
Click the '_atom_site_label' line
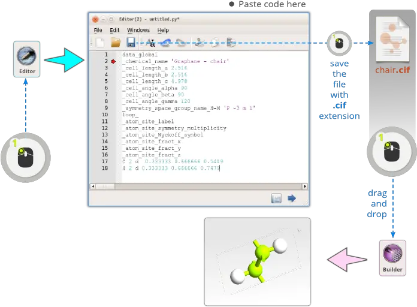148,121
